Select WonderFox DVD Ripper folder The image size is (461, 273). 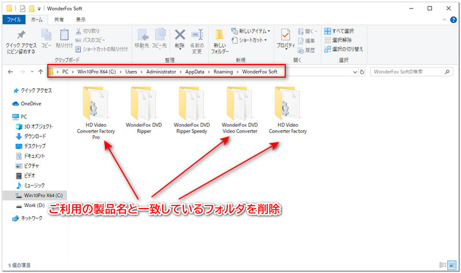(x=143, y=110)
